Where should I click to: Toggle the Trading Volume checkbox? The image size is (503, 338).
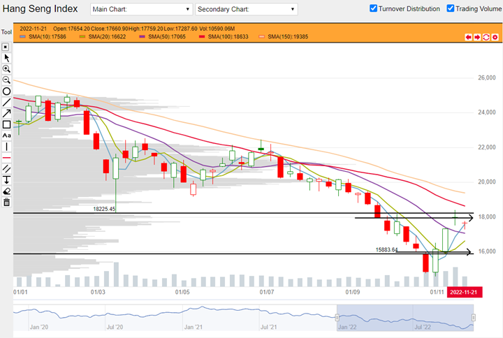451,9
